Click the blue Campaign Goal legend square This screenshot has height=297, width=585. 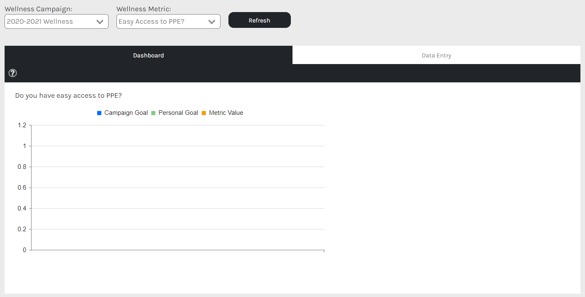[99, 113]
